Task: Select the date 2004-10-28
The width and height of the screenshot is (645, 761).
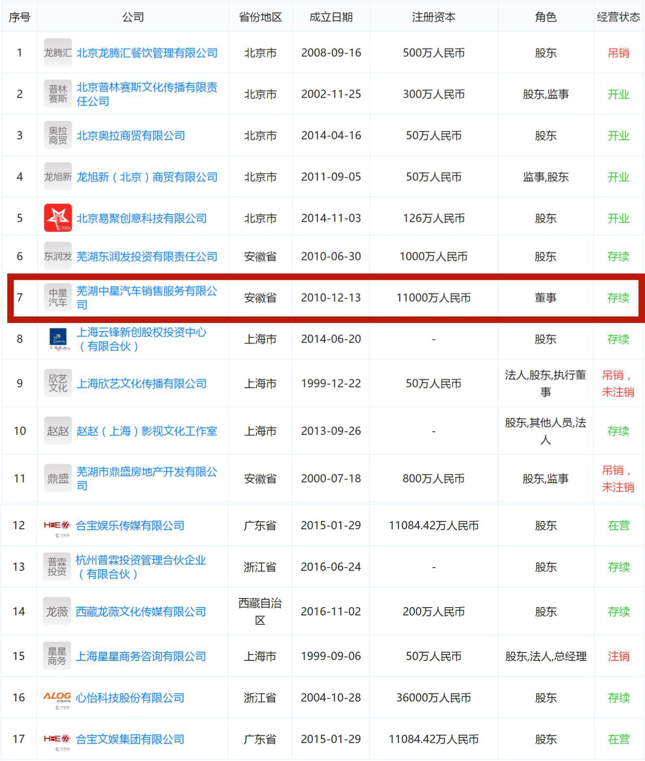Action: [331, 698]
